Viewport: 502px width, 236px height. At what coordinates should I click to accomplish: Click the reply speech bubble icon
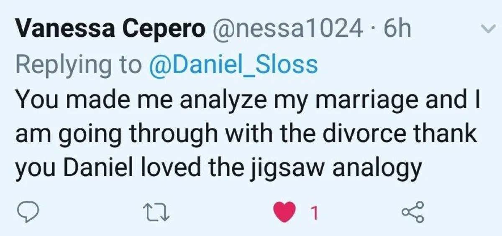pos(28,213)
